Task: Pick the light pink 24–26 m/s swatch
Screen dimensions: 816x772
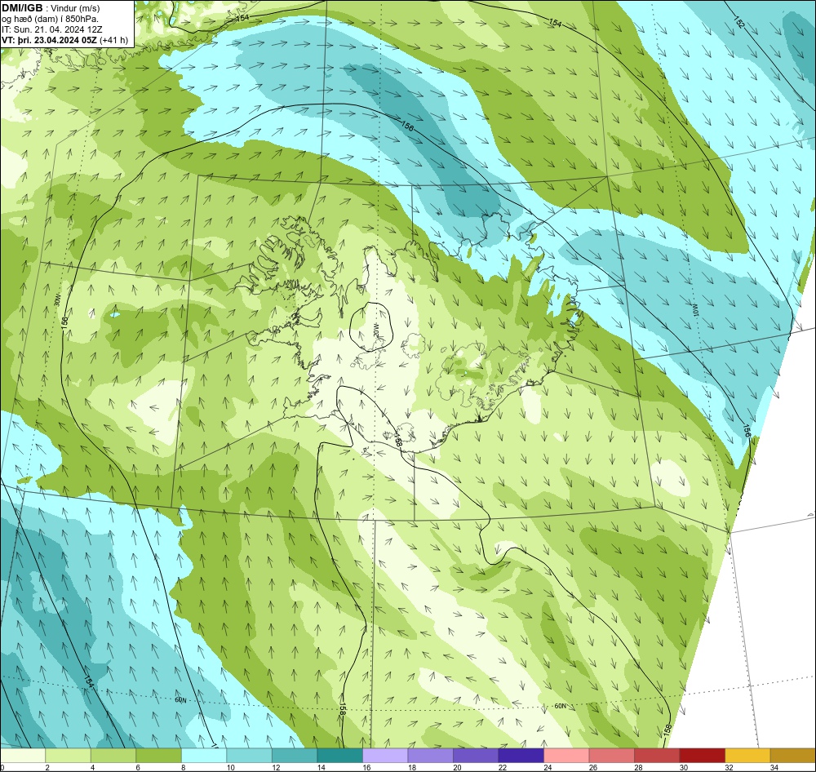Action: pos(566,756)
